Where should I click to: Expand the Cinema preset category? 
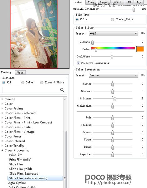pyautogui.click(x=2, y=99)
